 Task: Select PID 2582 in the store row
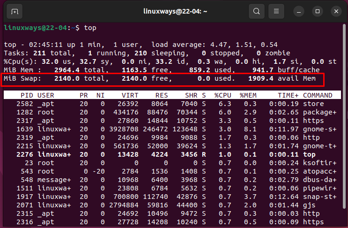click(25, 104)
